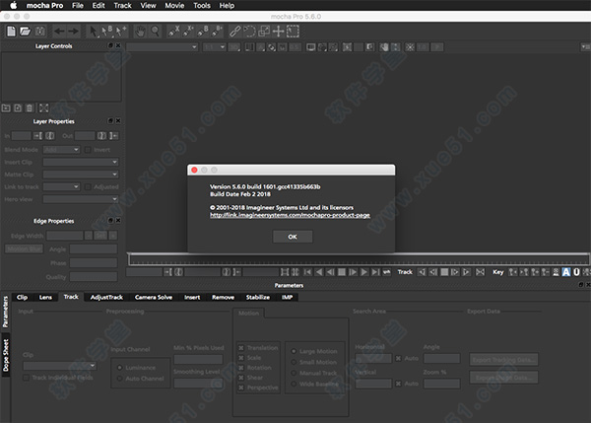Click Export Tracking Data button
Image resolution: width=591 pixels, height=423 pixels.
504,360
